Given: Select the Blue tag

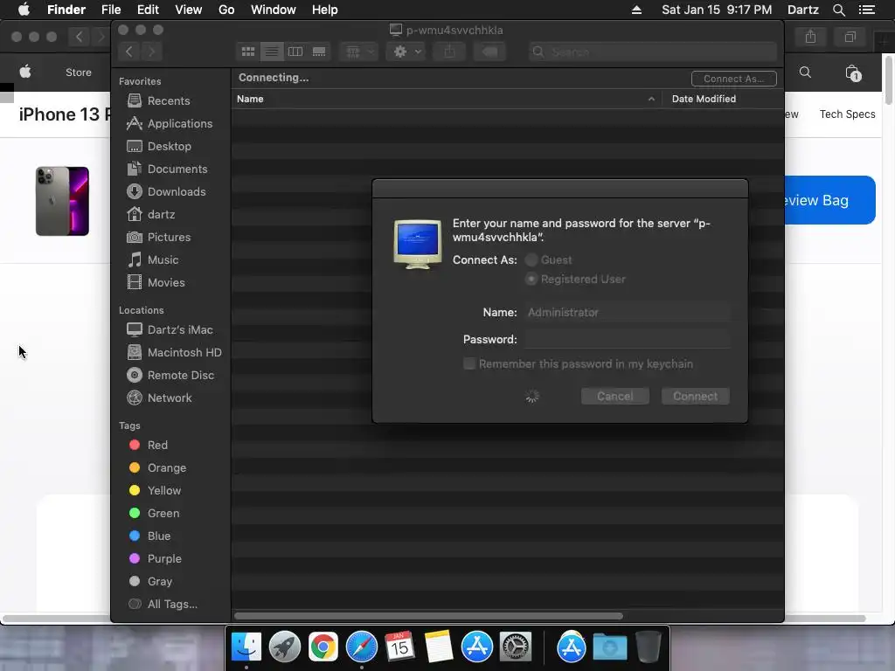Looking at the screenshot, I should 149,536.
